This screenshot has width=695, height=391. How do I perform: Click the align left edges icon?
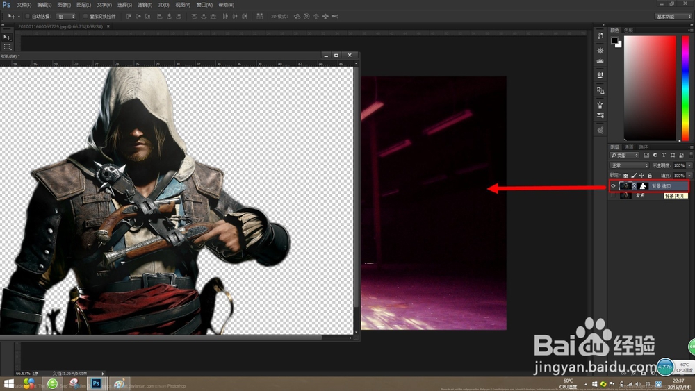[x=160, y=17]
